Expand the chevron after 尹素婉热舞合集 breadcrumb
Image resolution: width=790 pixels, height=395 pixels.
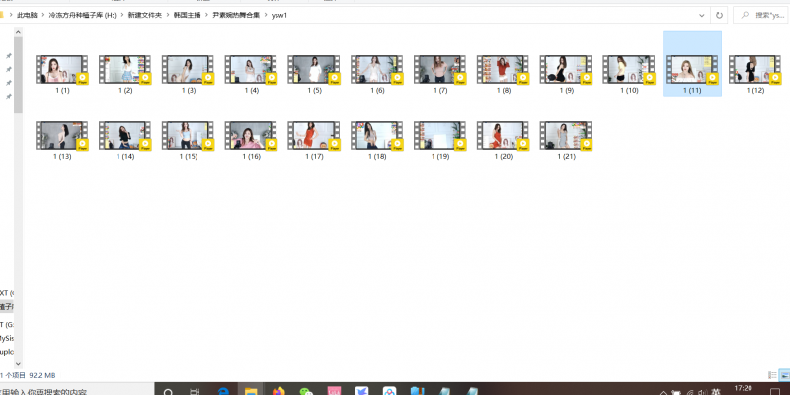point(265,15)
